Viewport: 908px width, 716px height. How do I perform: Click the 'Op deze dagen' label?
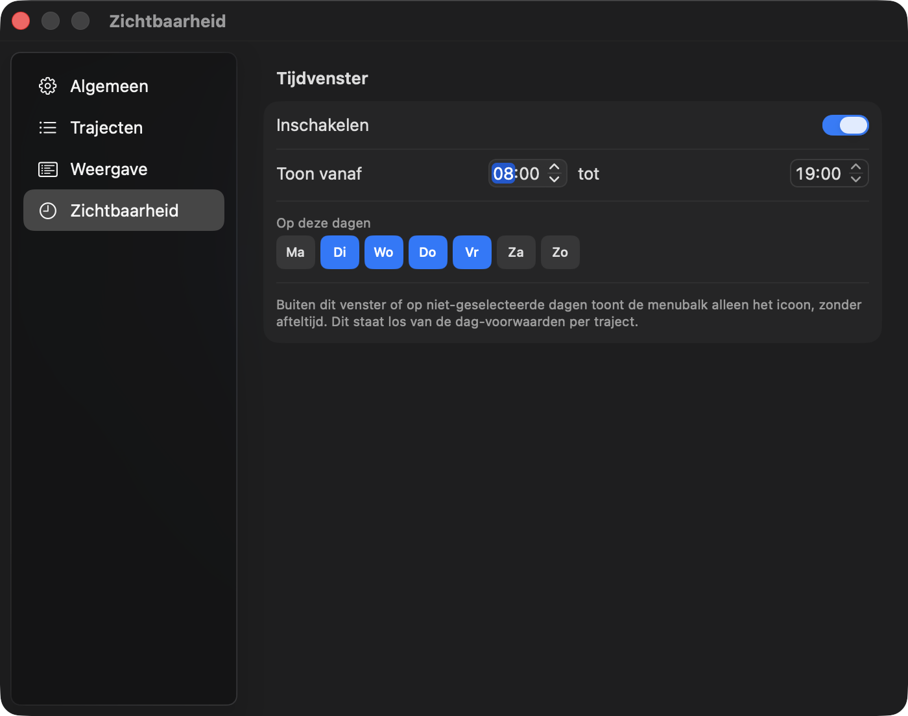[x=324, y=223]
